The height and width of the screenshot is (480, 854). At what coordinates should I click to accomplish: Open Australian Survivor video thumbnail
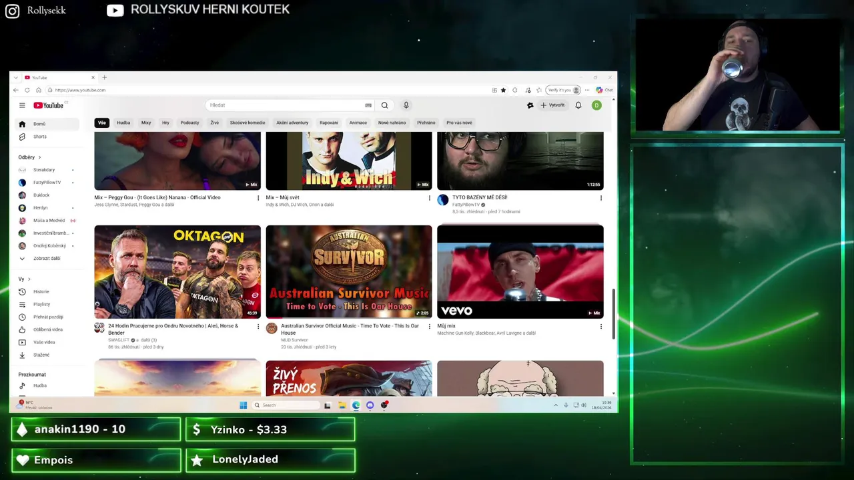(x=349, y=271)
